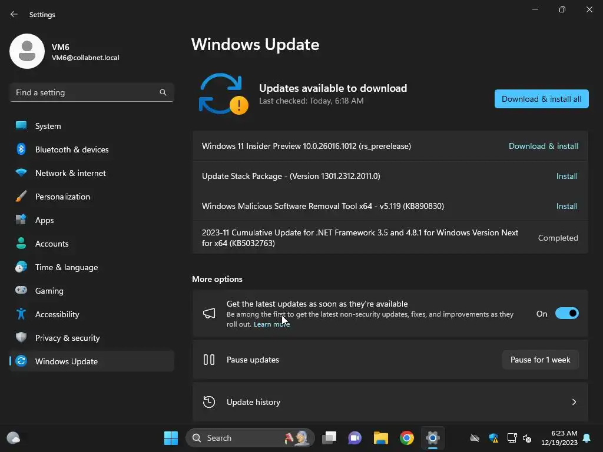Click the Update history clock icon

tap(209, 402)
